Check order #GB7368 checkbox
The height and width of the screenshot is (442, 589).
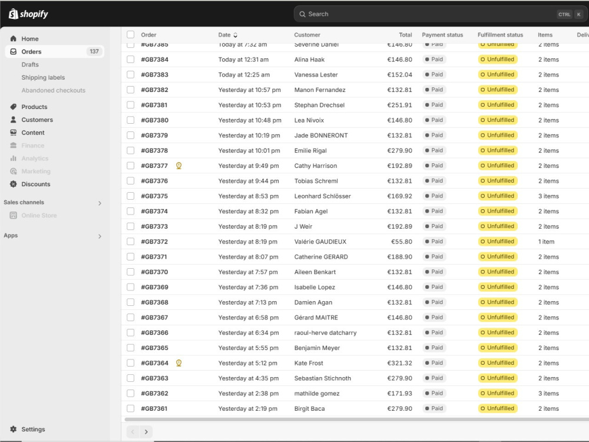click(x=130, y=302)
